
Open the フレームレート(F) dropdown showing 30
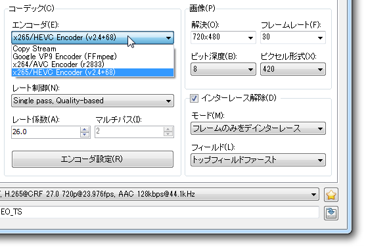[293, 37]
